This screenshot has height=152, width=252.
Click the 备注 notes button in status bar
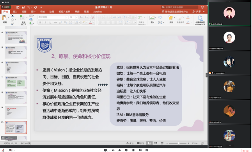[130, 143]
